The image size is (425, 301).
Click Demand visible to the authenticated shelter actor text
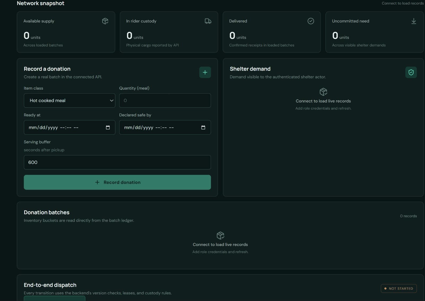(x=278, y=77)
